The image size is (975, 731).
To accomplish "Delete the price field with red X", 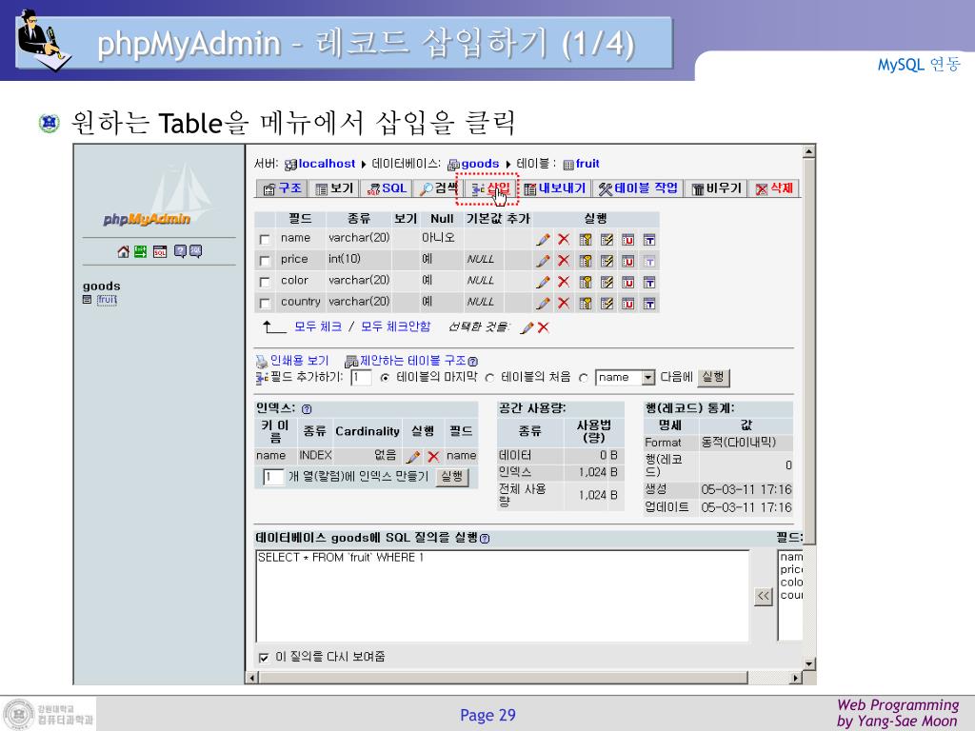I will click(x=564, y=261).
